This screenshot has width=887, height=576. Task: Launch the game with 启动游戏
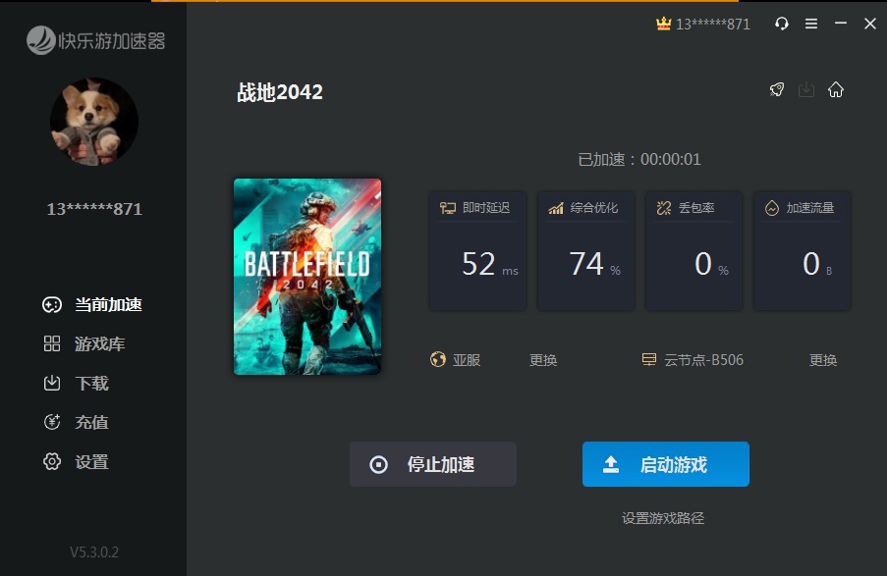click(665, 464)
